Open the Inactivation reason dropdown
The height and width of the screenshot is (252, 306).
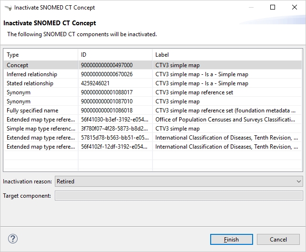(178, 181)
